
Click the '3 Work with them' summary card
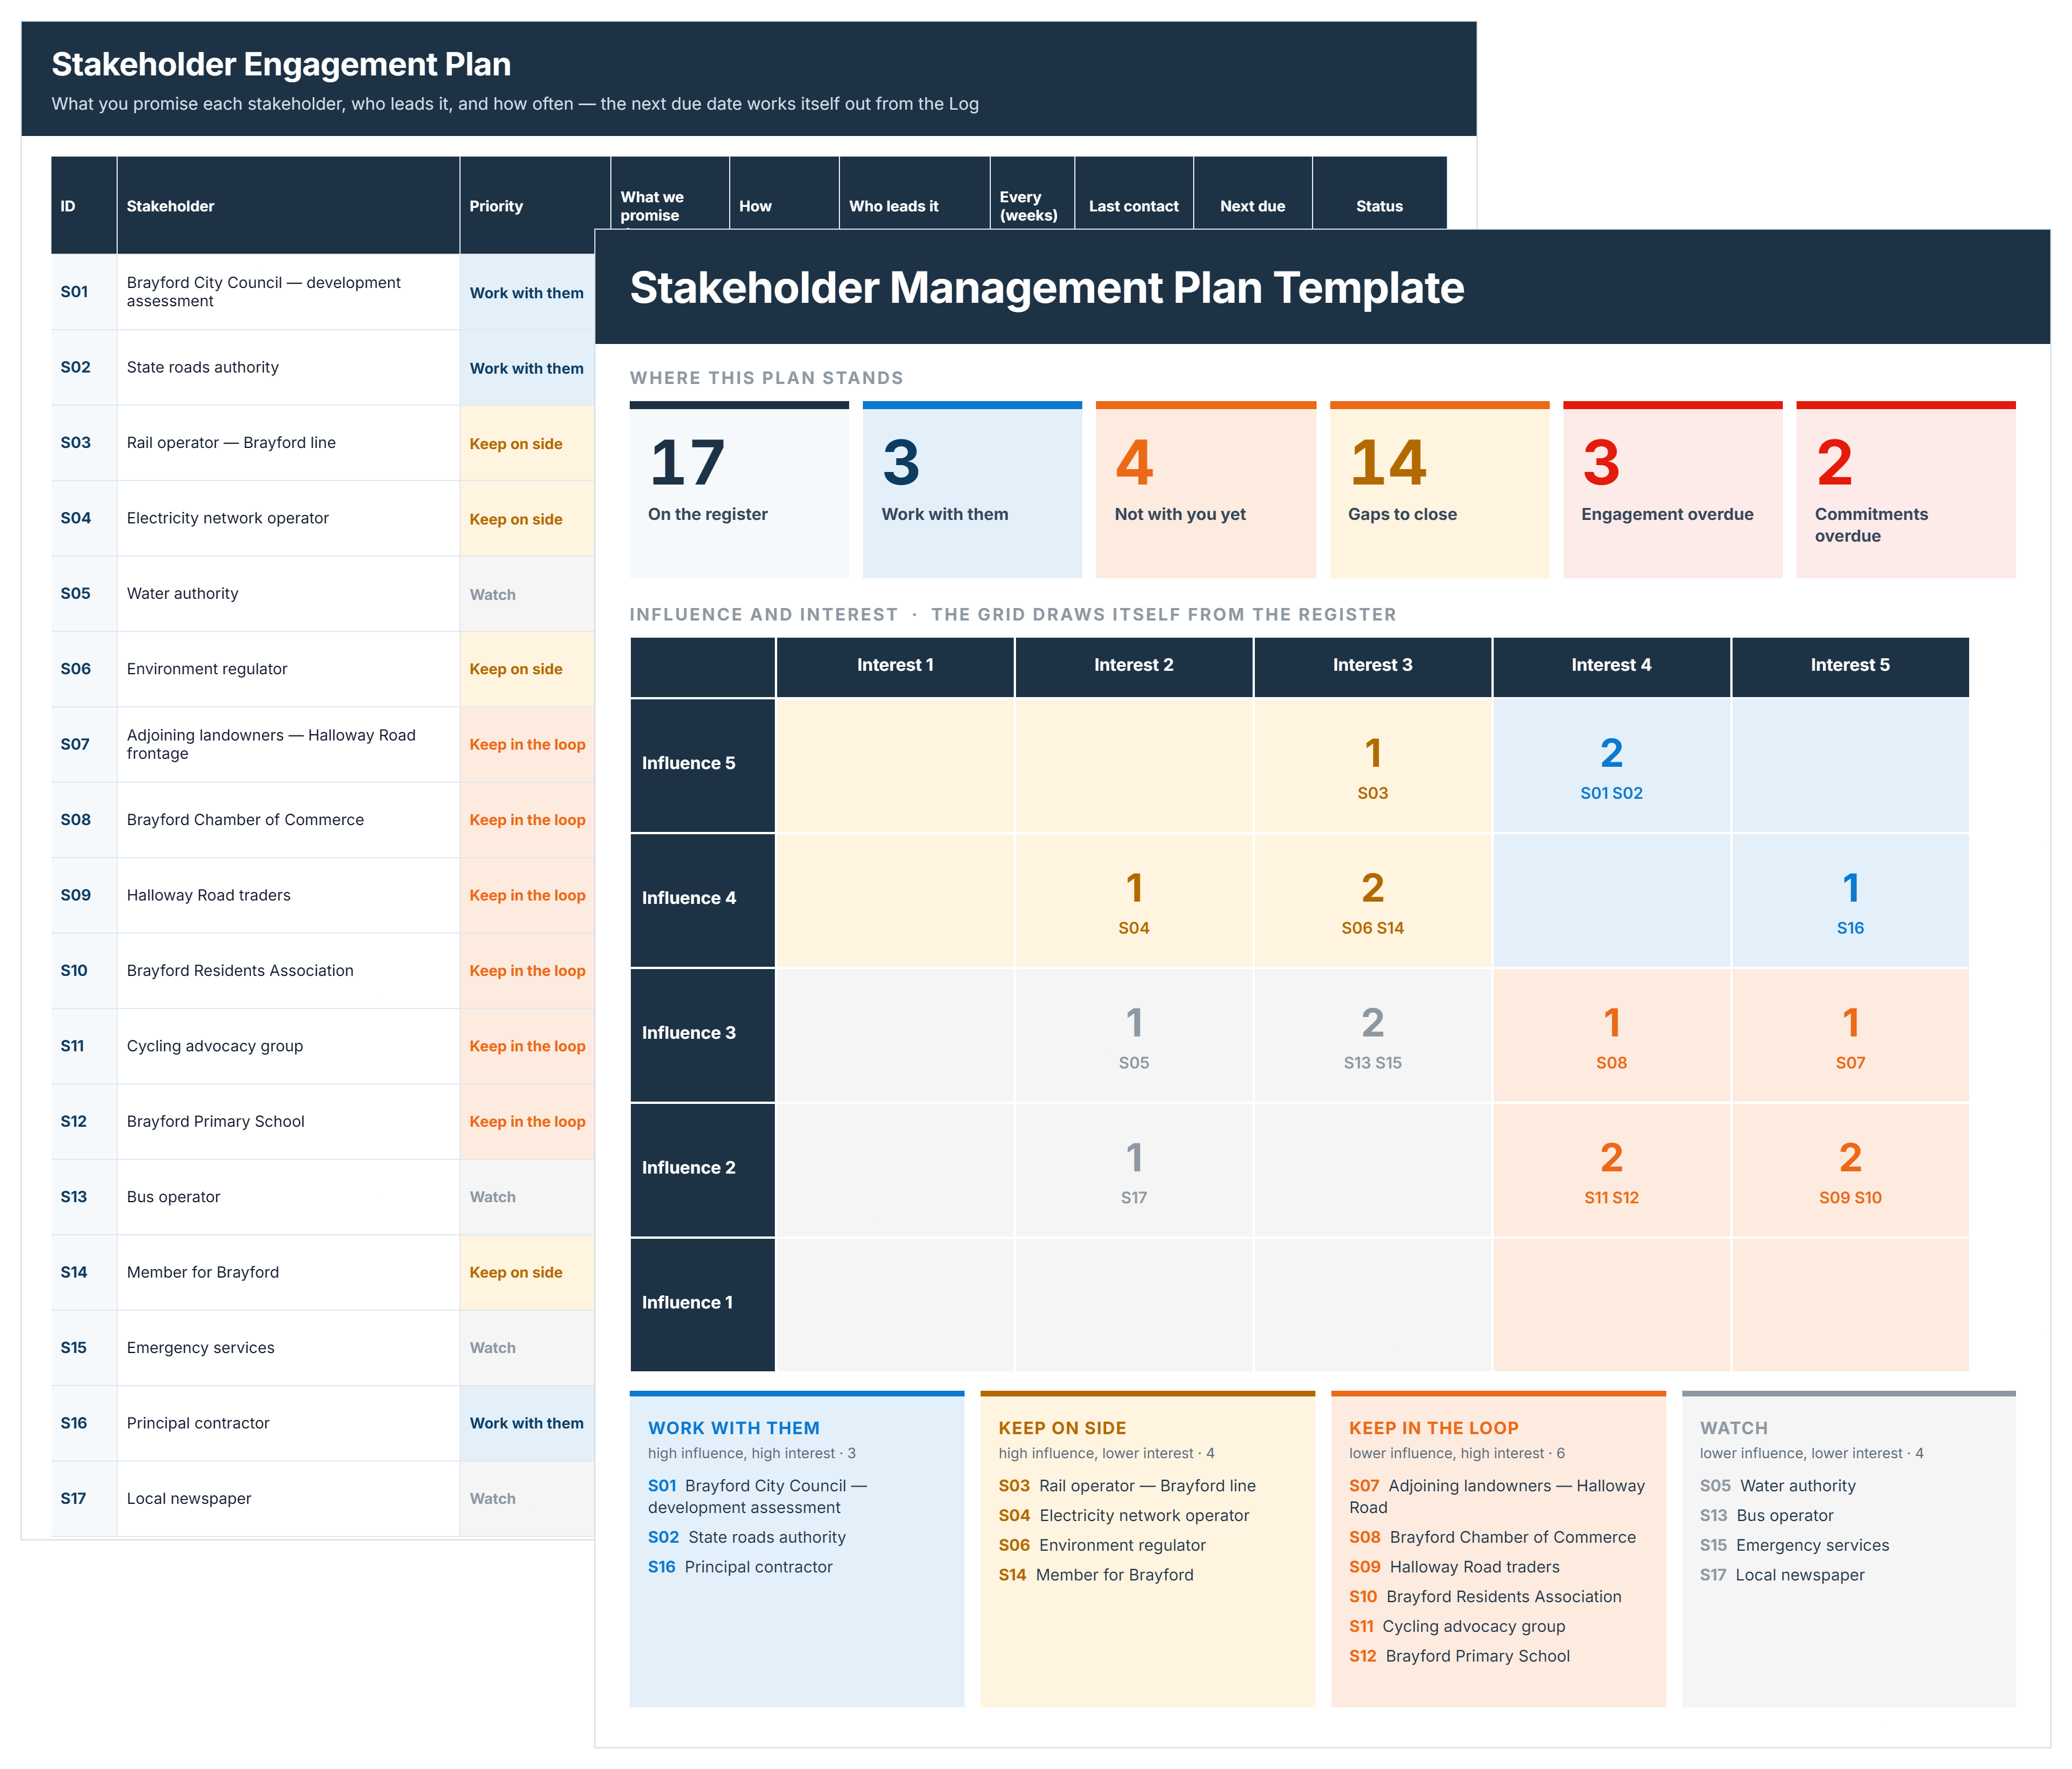click(x=972, y=490)
